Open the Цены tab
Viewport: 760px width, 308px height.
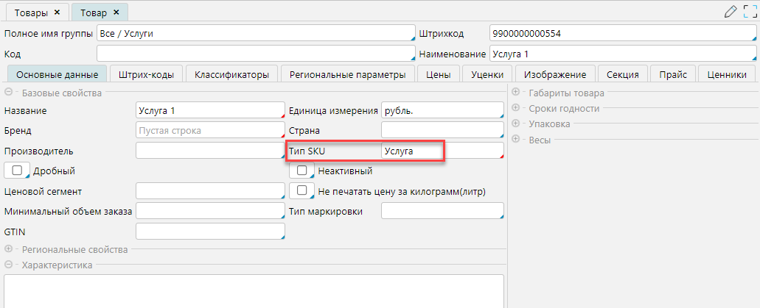point(441,74)
